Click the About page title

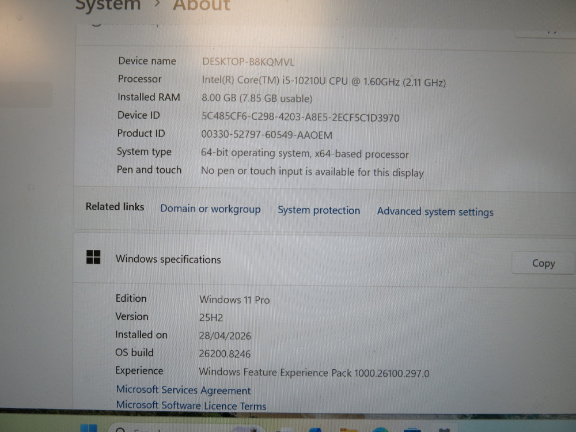coord(201,5)
